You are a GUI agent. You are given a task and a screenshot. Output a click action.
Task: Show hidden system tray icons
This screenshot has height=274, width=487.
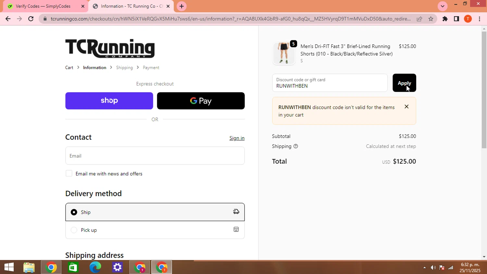tap(424, 267)
